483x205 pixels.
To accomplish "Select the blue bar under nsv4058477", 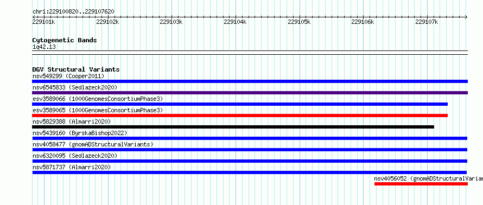I will click(250, 150).
